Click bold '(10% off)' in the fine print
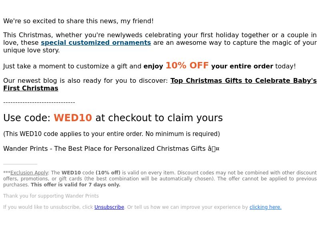 pyautogui.click(x=108, y=173)
